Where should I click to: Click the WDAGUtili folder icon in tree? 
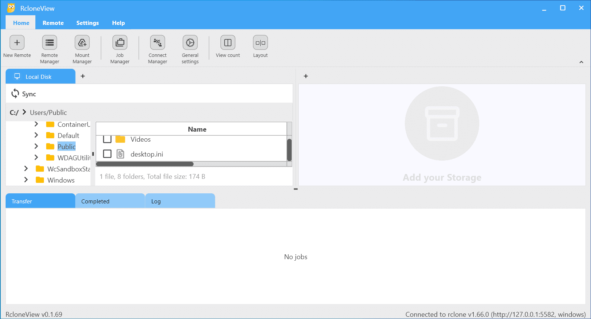click(50, 158)
